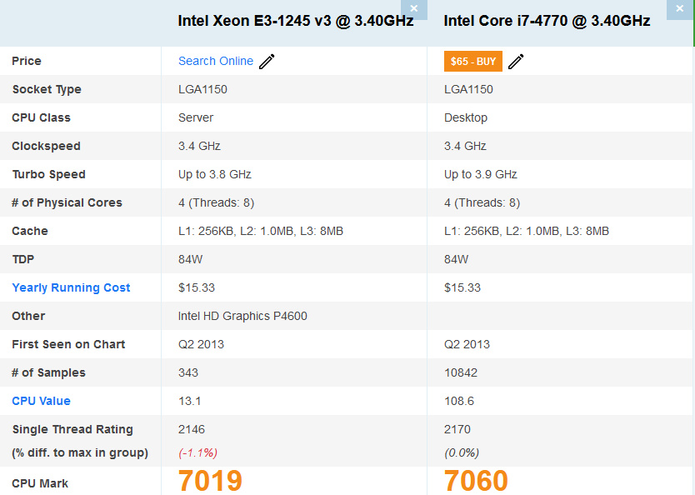Click the -1.1% difference value
Viewport: 695px width, 495px height.
(197, 452)
